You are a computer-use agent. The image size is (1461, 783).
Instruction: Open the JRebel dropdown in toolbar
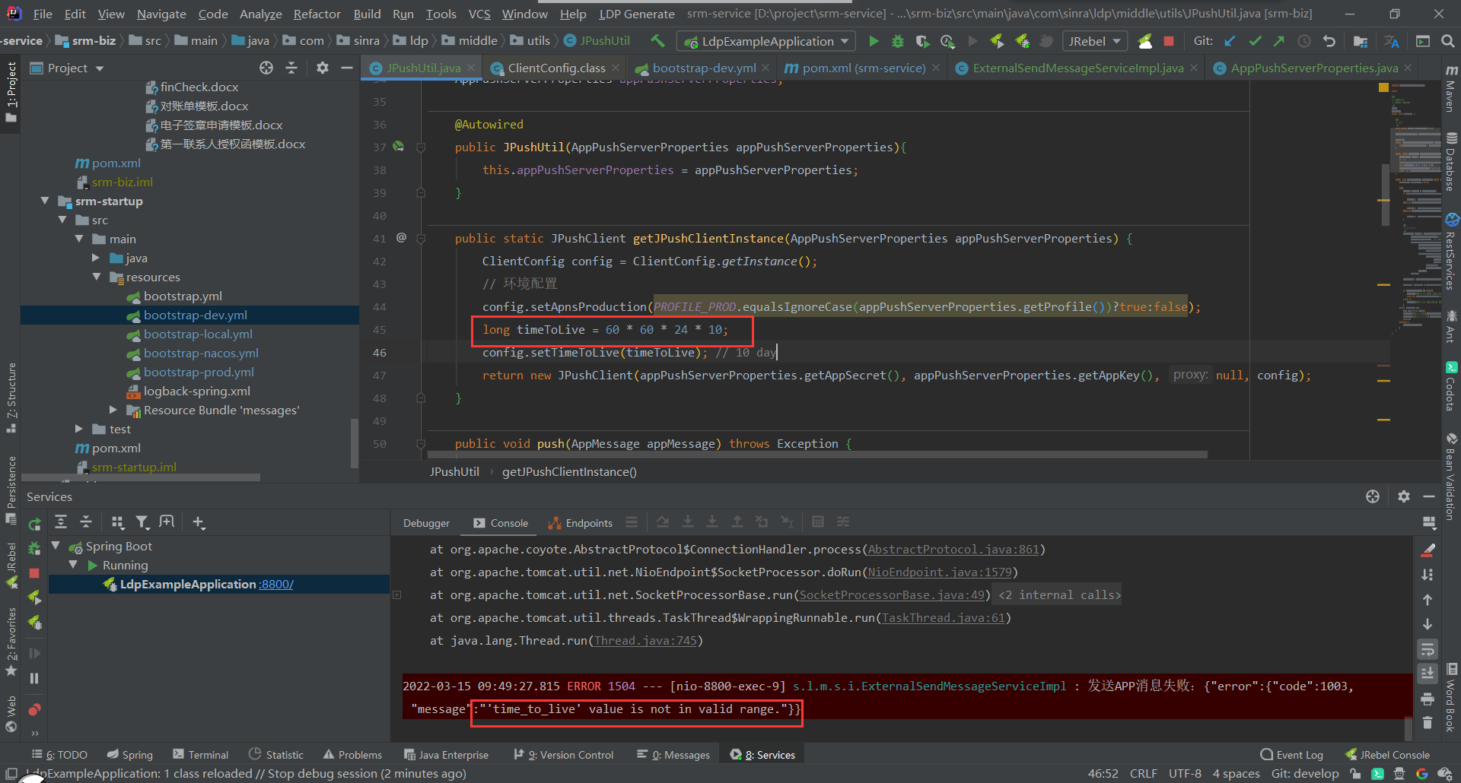click(x=1095, y=41)
